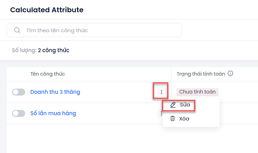Open the Doanh thu 3 tháng formula link
Viewport: 258px width, 153px height.
[x=55, y=92]
